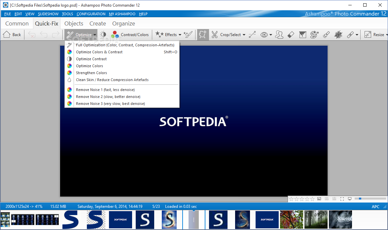Open the red-eye tool dropdown arrow
The height and width of the screenshot is (230, 388).
(x=271, y=35)
